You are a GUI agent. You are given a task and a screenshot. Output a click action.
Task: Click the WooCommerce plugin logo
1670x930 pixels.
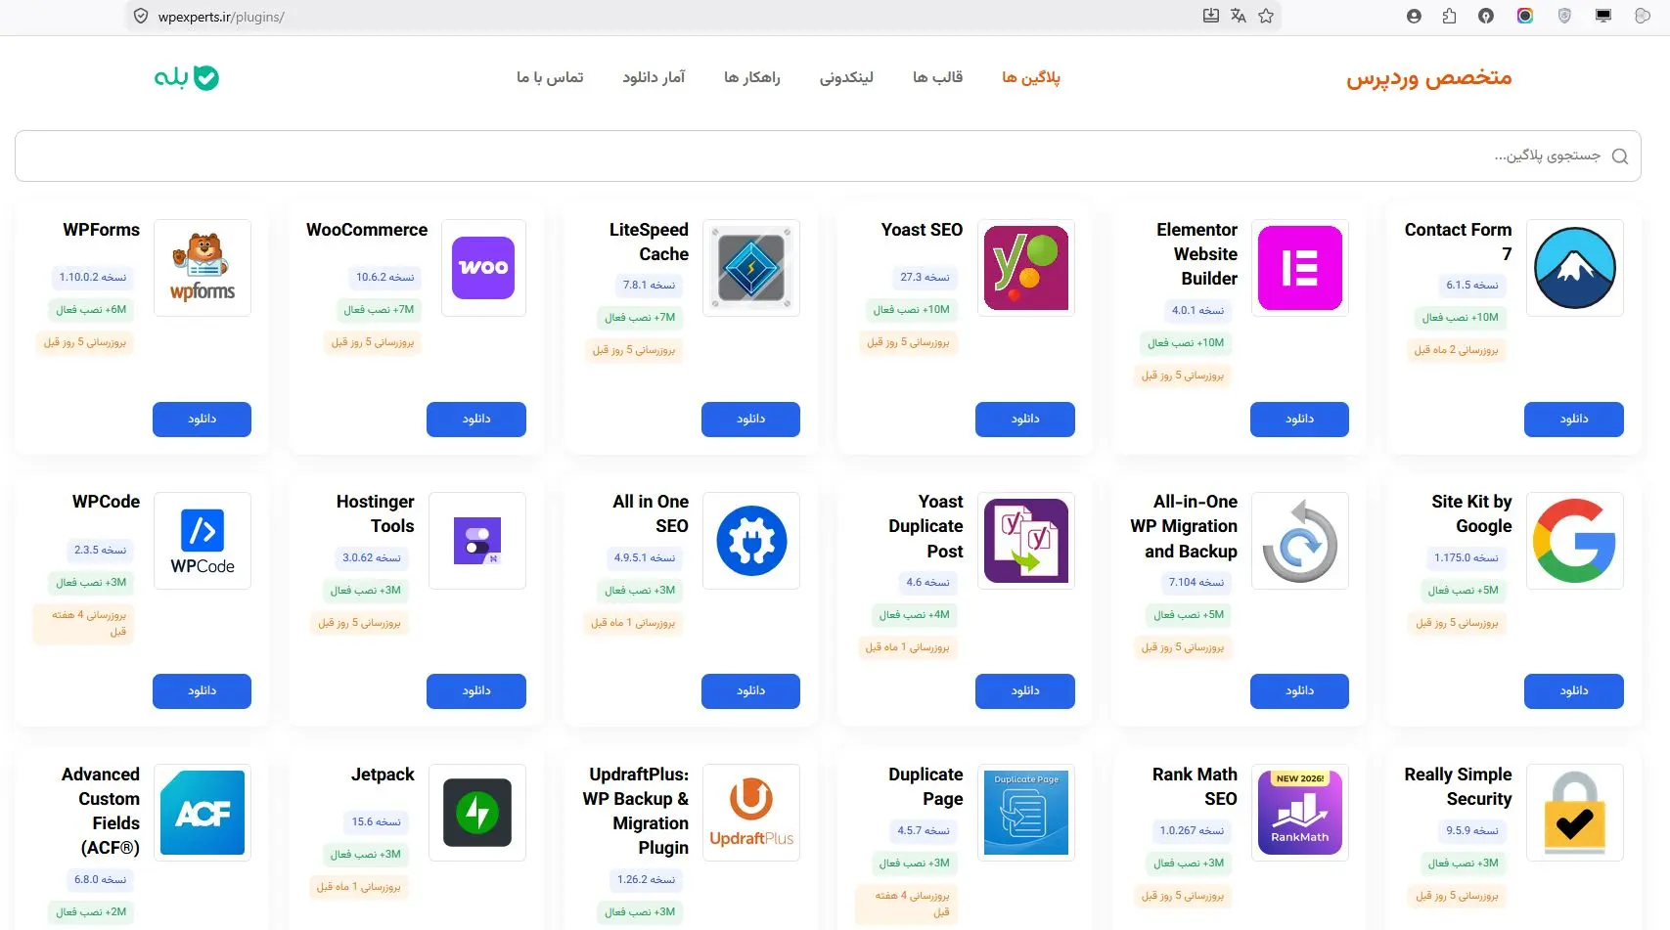pos(483,268)
